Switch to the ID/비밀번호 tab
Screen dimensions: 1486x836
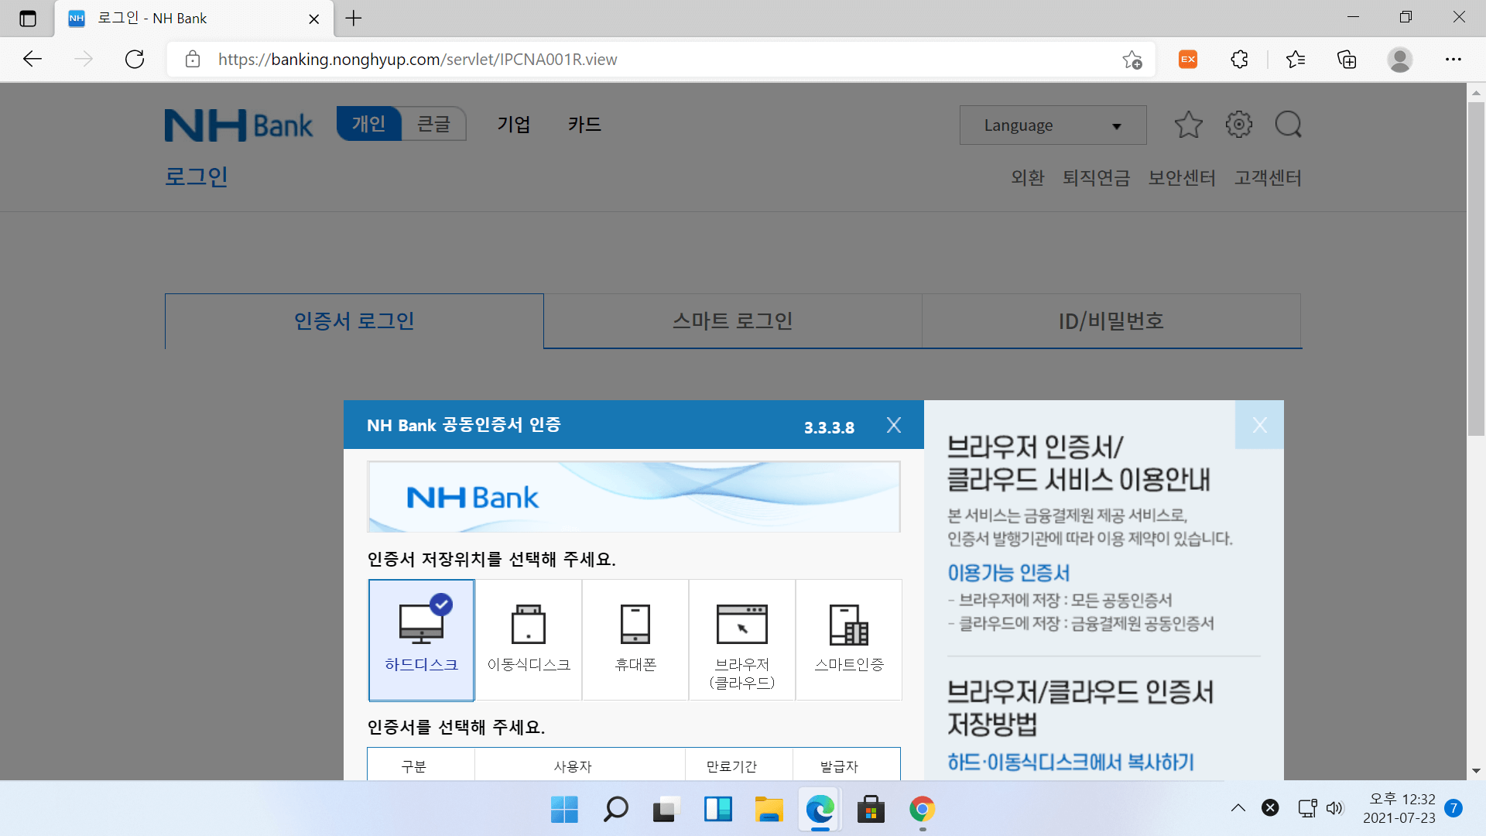(1111, 321)
